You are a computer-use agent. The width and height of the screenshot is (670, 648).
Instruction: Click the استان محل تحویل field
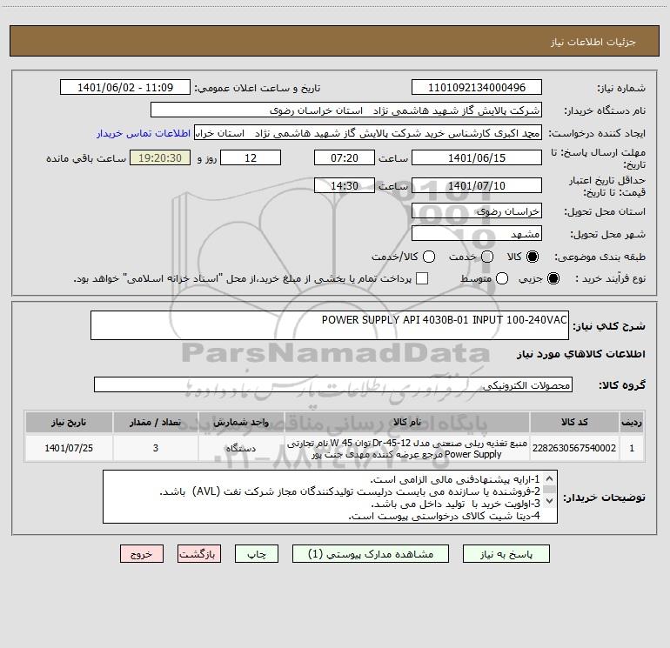click(477, 211)
